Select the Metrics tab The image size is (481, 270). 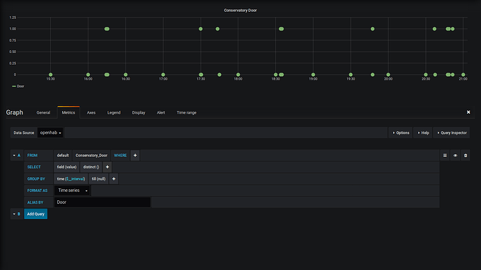68,112
